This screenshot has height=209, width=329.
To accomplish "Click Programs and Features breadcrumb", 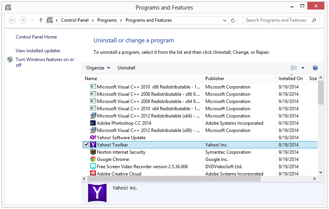I will pos(148,20).
